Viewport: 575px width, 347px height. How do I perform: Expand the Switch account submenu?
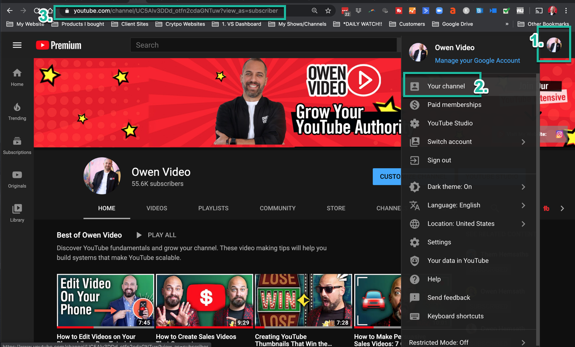[x=523, y=142]
